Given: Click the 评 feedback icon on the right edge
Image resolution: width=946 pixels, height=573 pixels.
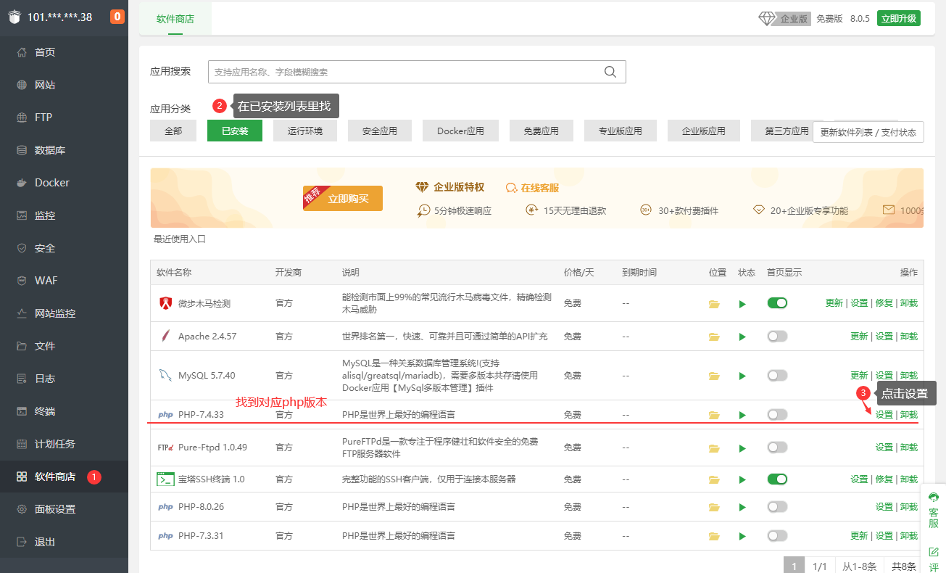Looking at the screenshot, I should point(934,552).
